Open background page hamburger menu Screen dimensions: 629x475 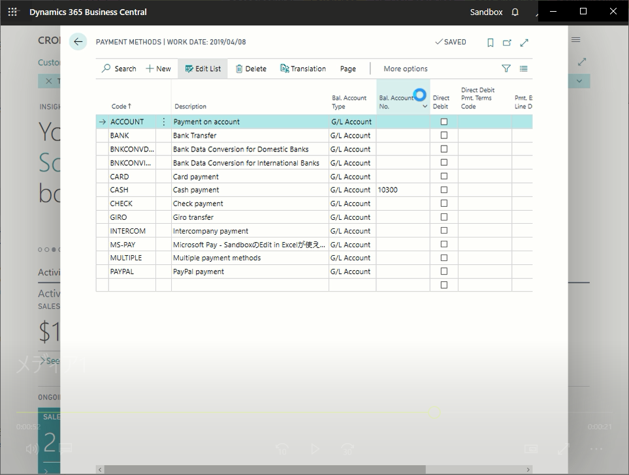[x=576, y=39]
